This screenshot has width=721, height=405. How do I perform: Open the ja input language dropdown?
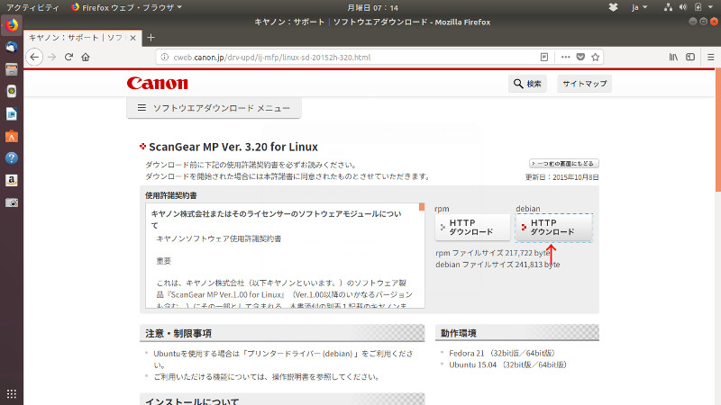tap(639, 7)
